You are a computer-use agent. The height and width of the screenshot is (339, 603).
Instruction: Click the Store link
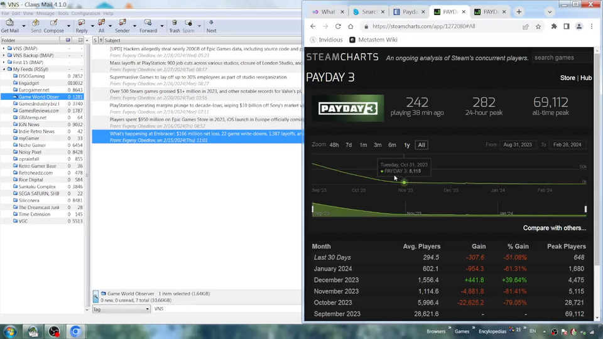pyautogui.click(x=568, y=78)
